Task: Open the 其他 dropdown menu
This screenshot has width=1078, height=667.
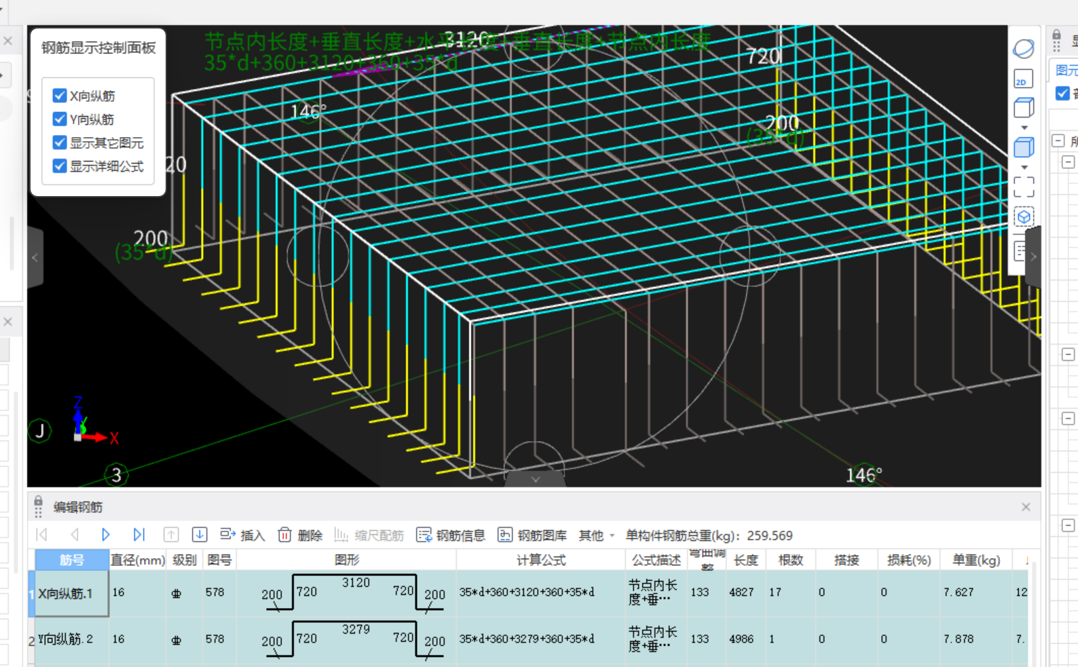Action: tap(596, 535)
